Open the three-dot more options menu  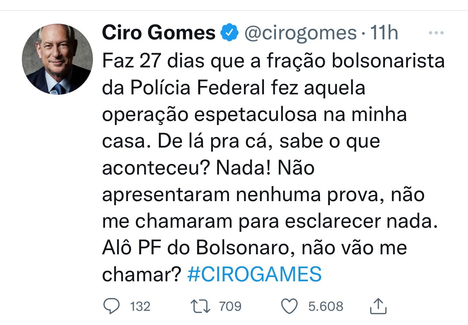tap(436, 33)
